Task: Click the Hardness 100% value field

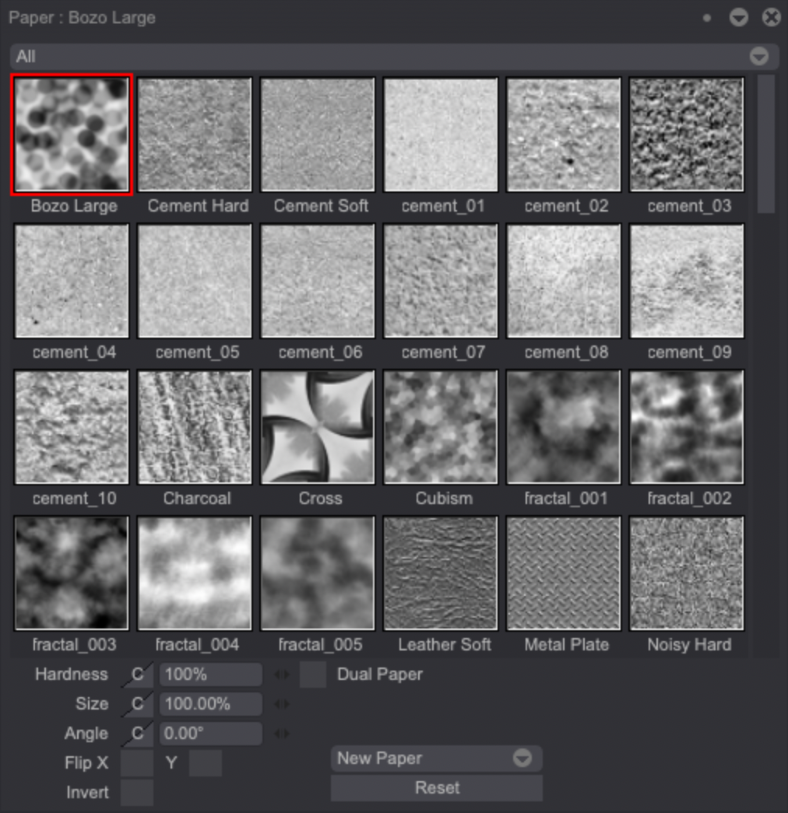Action: click(210, 675)
